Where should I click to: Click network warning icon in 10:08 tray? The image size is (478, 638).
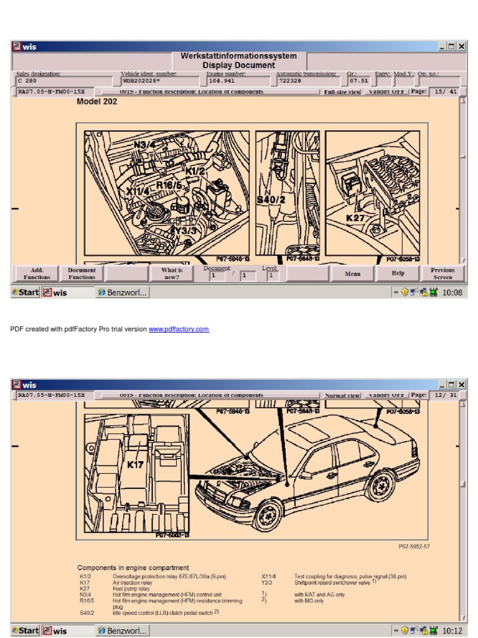[x=423, y=292]
